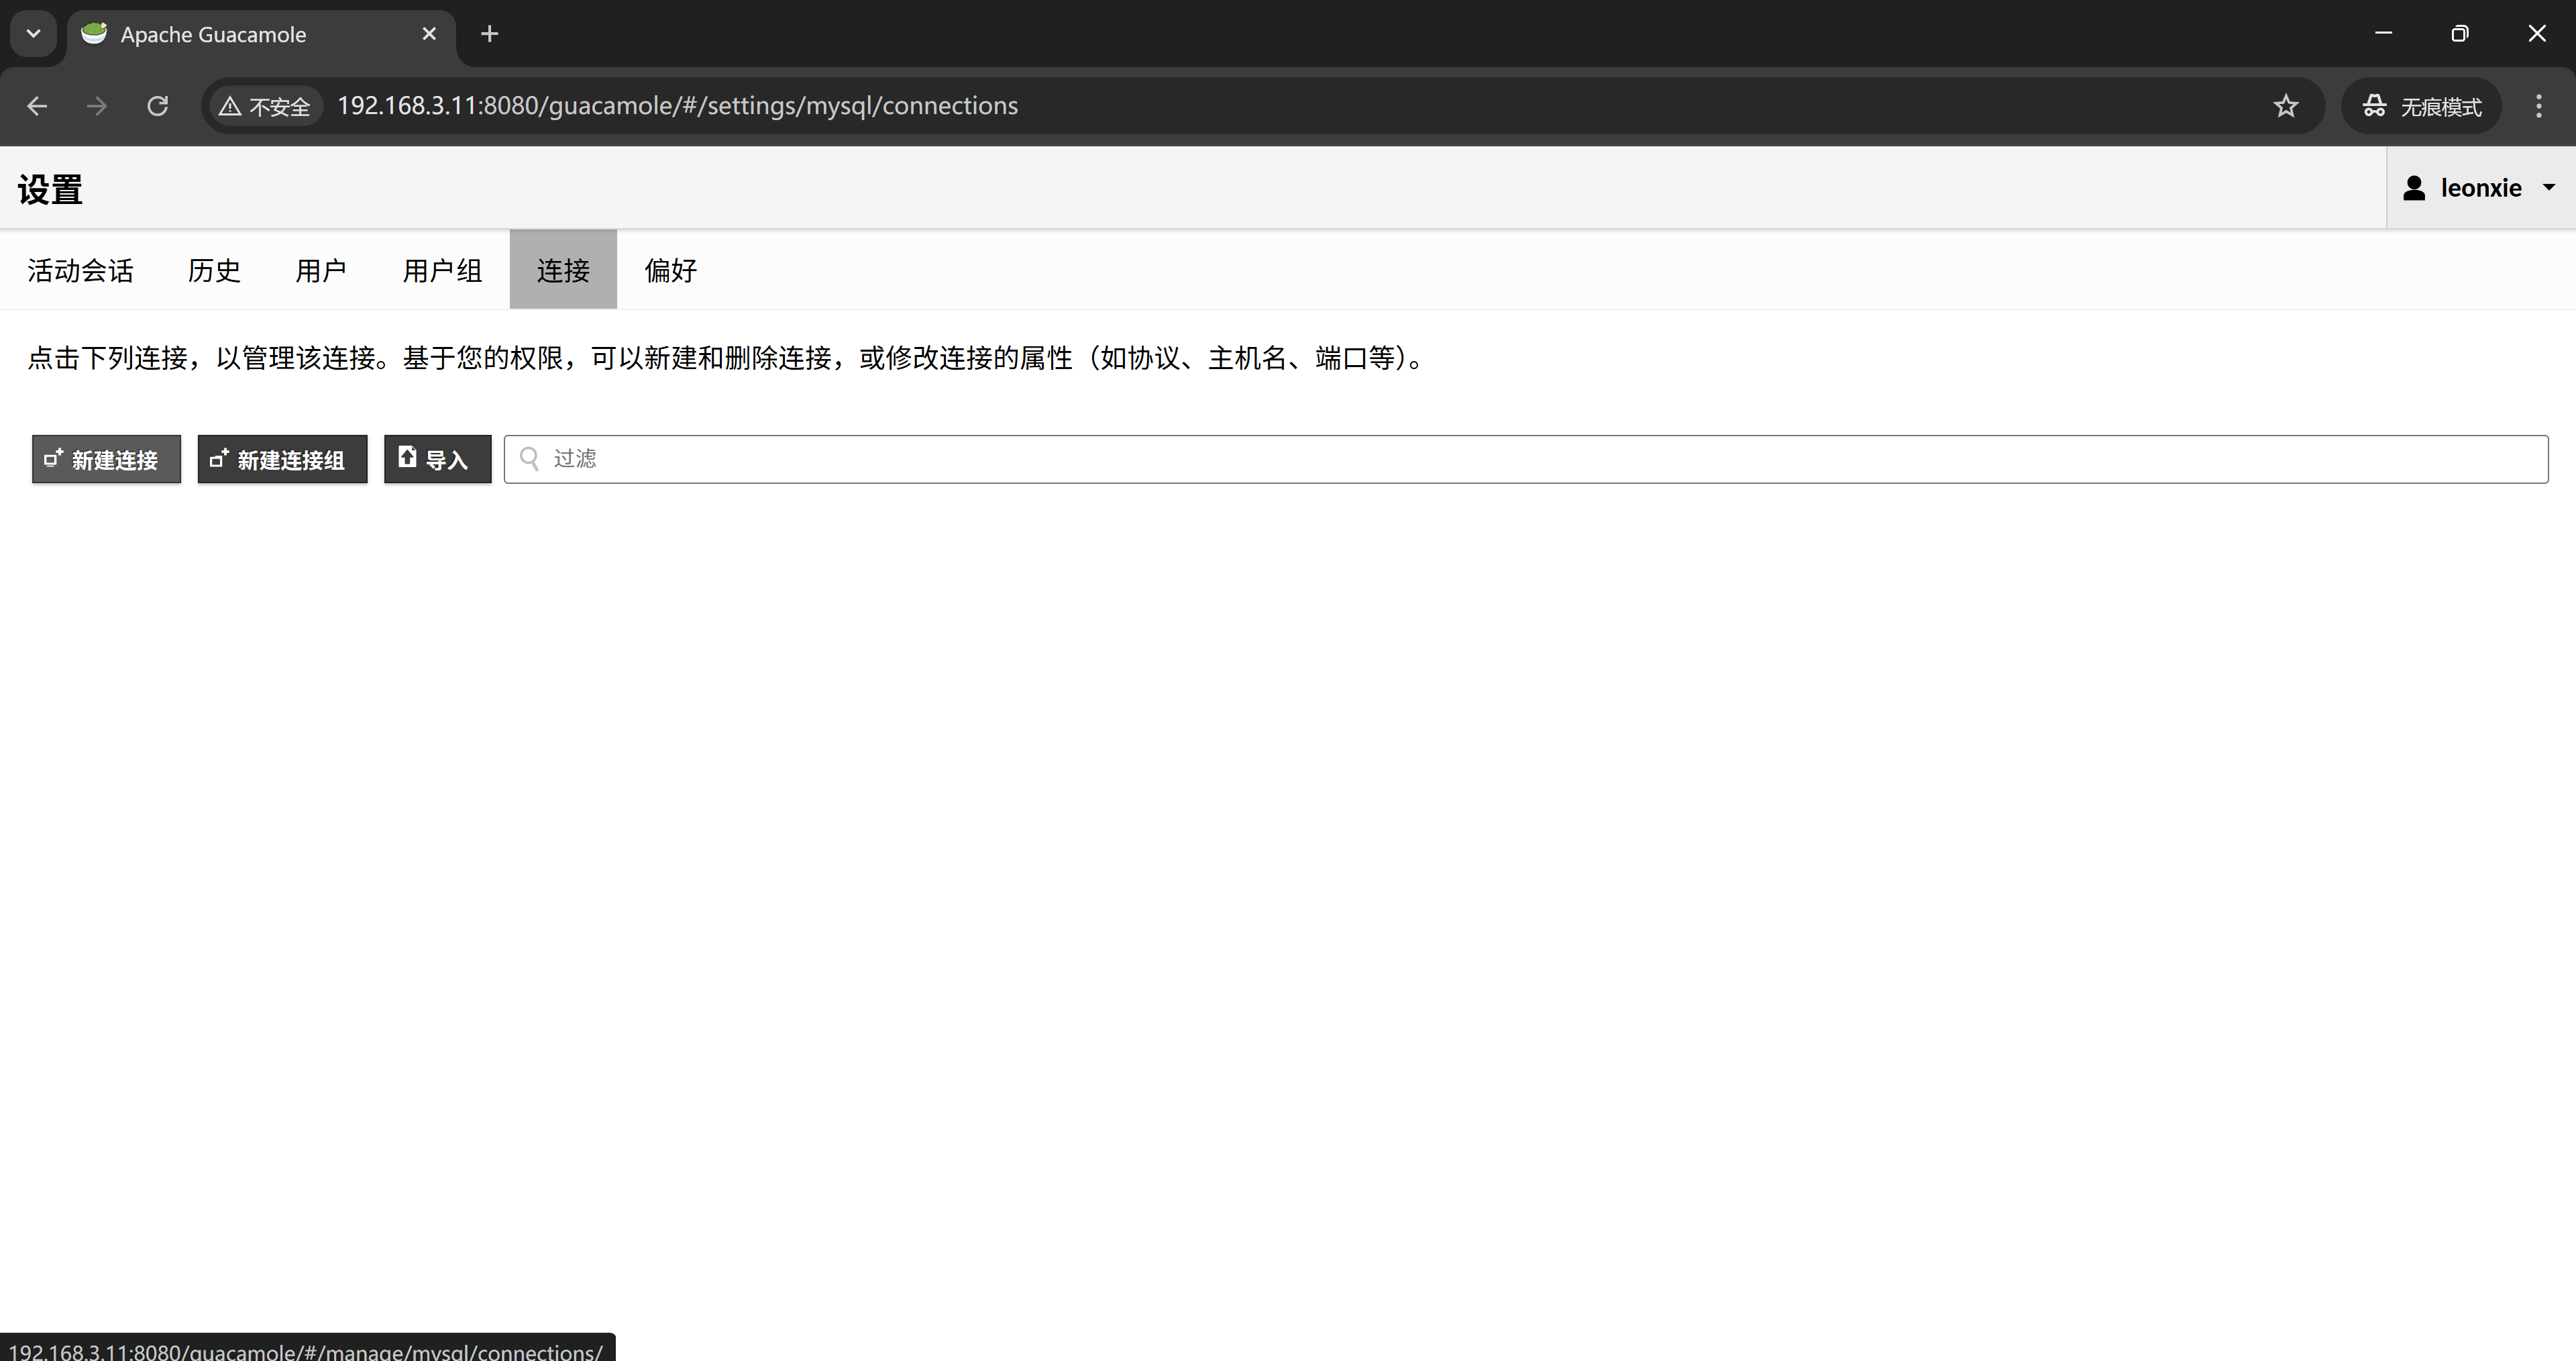The width and height of the screenshot is (2576, 1361).
Task: Click the 导入 import button
Action: [438, 459]
